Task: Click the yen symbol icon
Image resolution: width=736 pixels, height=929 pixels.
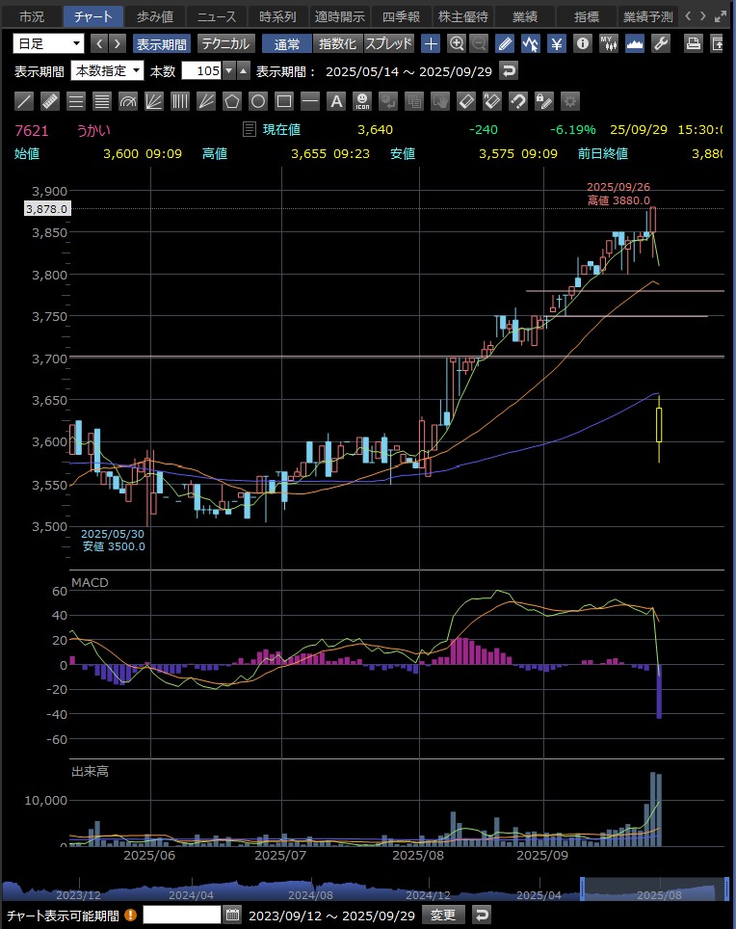Action: (557, 43)
